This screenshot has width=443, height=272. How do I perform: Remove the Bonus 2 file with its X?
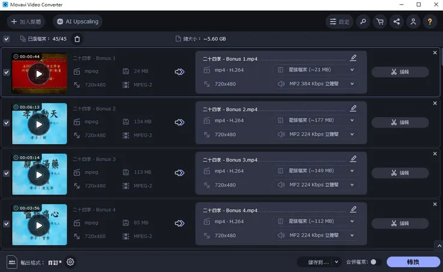click(x=435, y=103)
